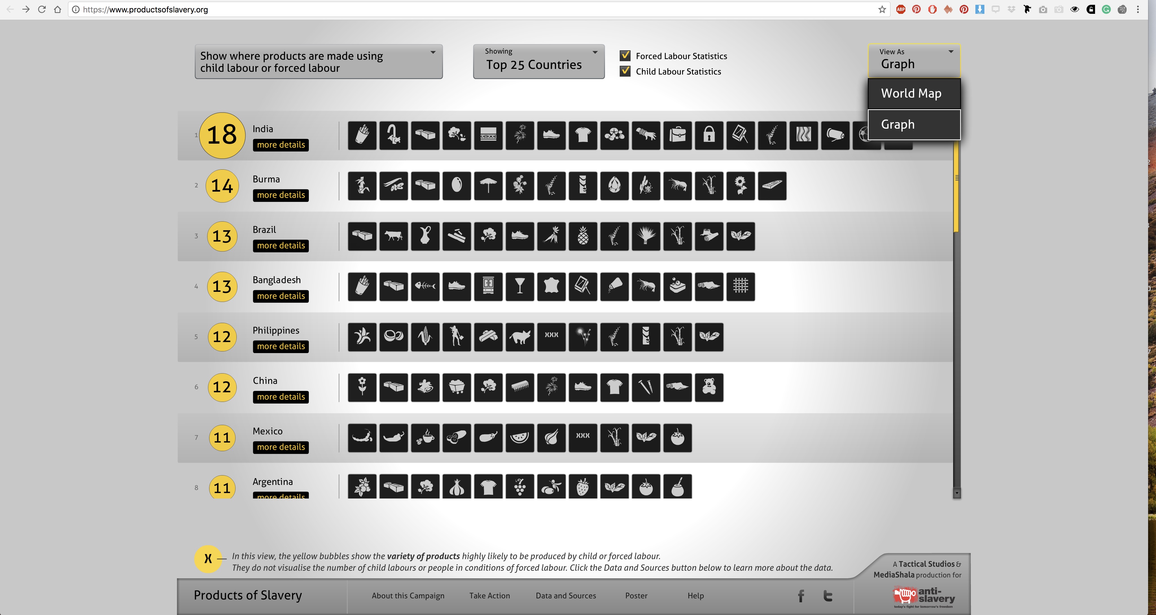The image size is (1156, 615).
Task: Click the browser reload button
Action: pos(42,9)
